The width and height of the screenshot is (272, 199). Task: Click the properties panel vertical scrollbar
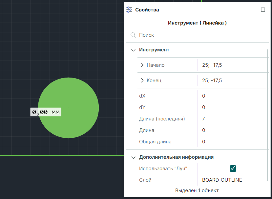(267, 115)
